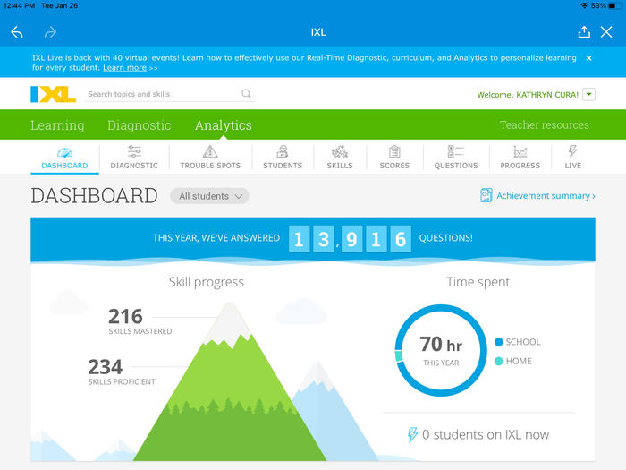This screenshot has height=470, width=626.
Task: Open the Scores report icon
Action: 394,152
